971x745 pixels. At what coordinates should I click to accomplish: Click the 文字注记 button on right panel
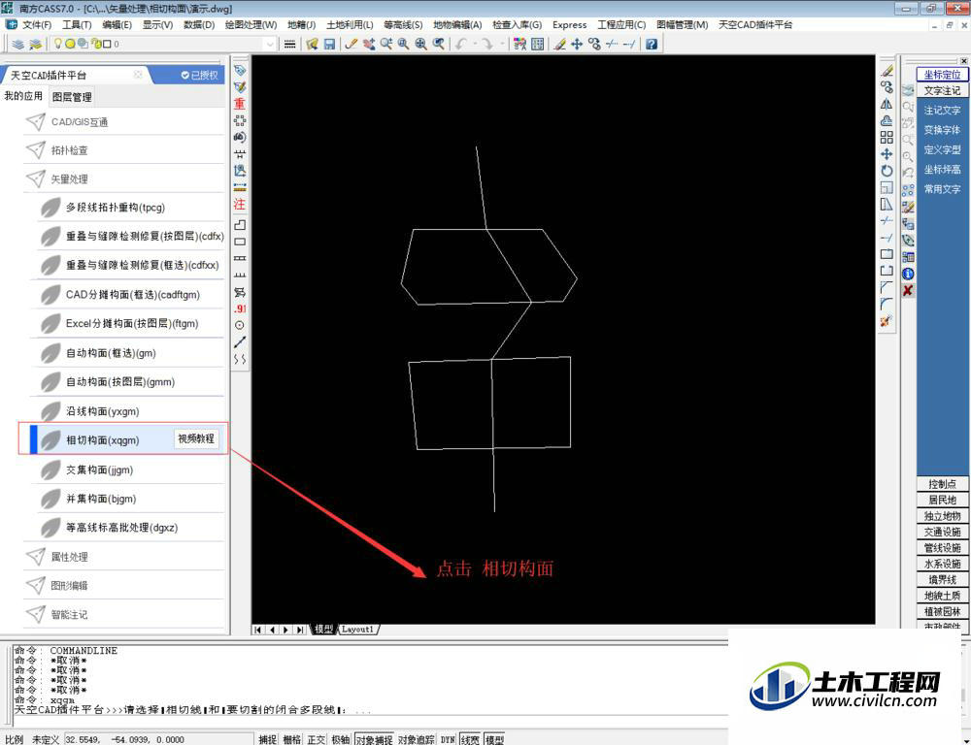(942, 91)
